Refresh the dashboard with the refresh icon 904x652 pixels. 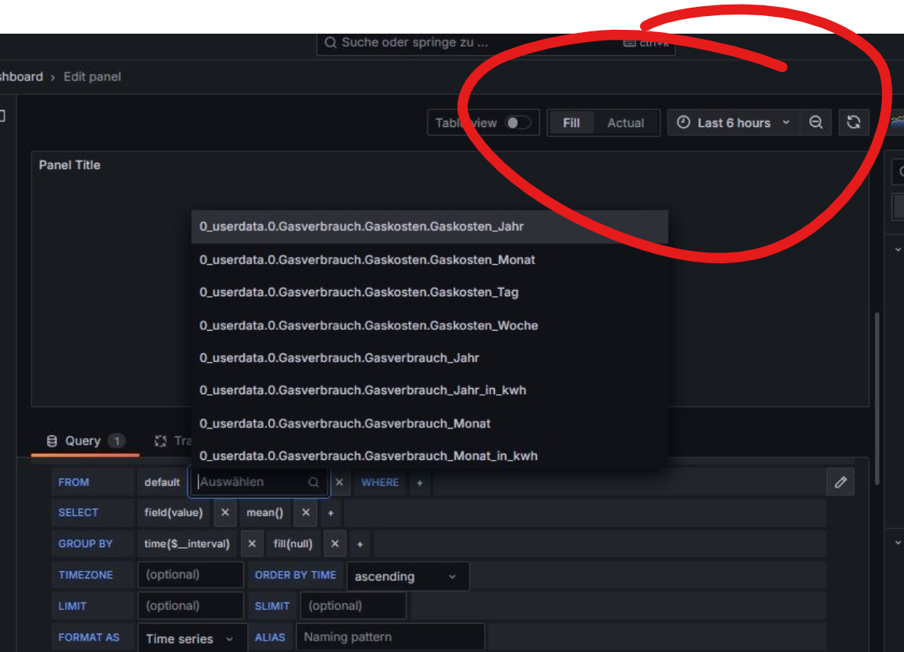[854, 122]
